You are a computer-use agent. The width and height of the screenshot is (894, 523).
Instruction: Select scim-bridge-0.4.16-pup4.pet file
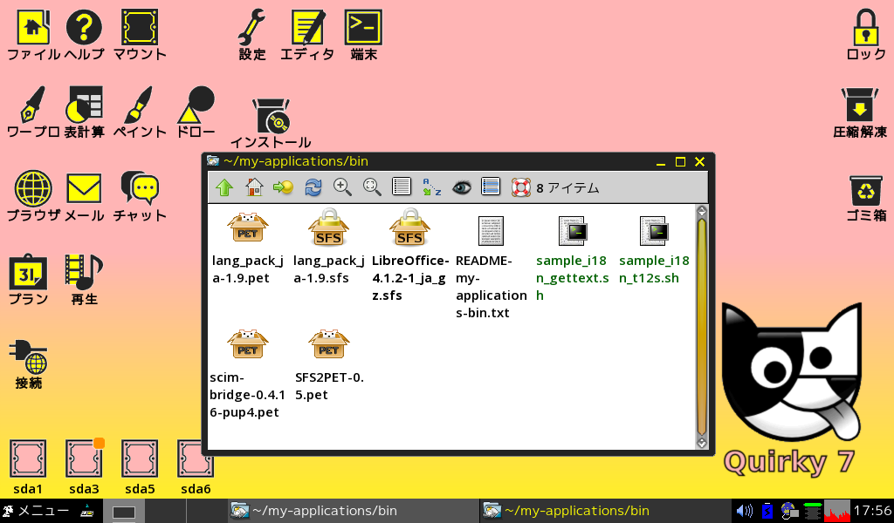247,373
